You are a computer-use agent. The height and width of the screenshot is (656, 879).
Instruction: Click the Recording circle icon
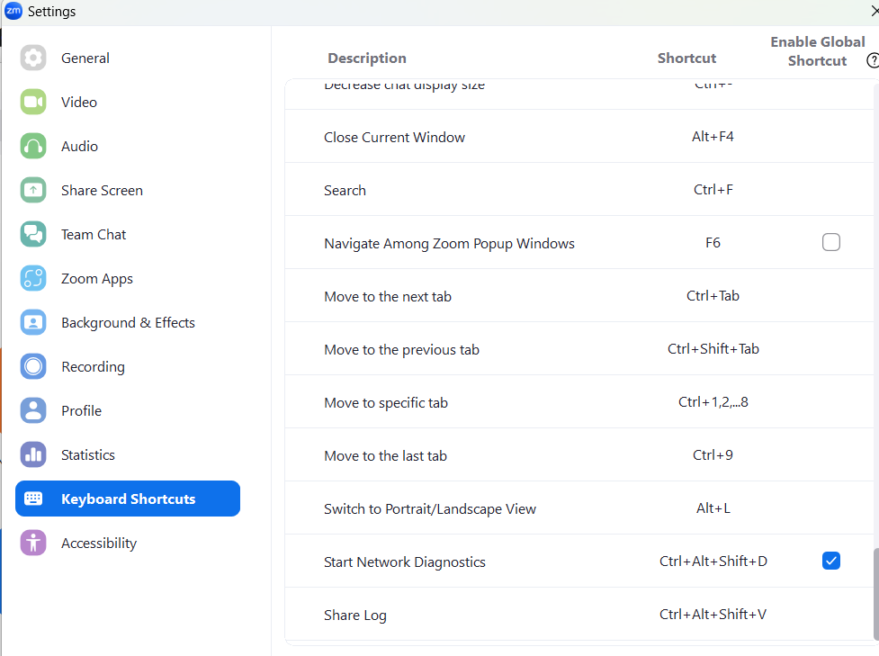(33, 367)
